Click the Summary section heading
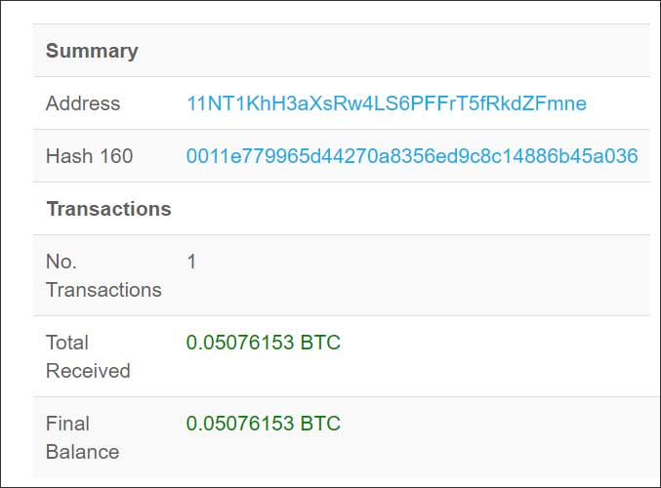Screen dimensions: 661x488 click(x=92, y=51)
